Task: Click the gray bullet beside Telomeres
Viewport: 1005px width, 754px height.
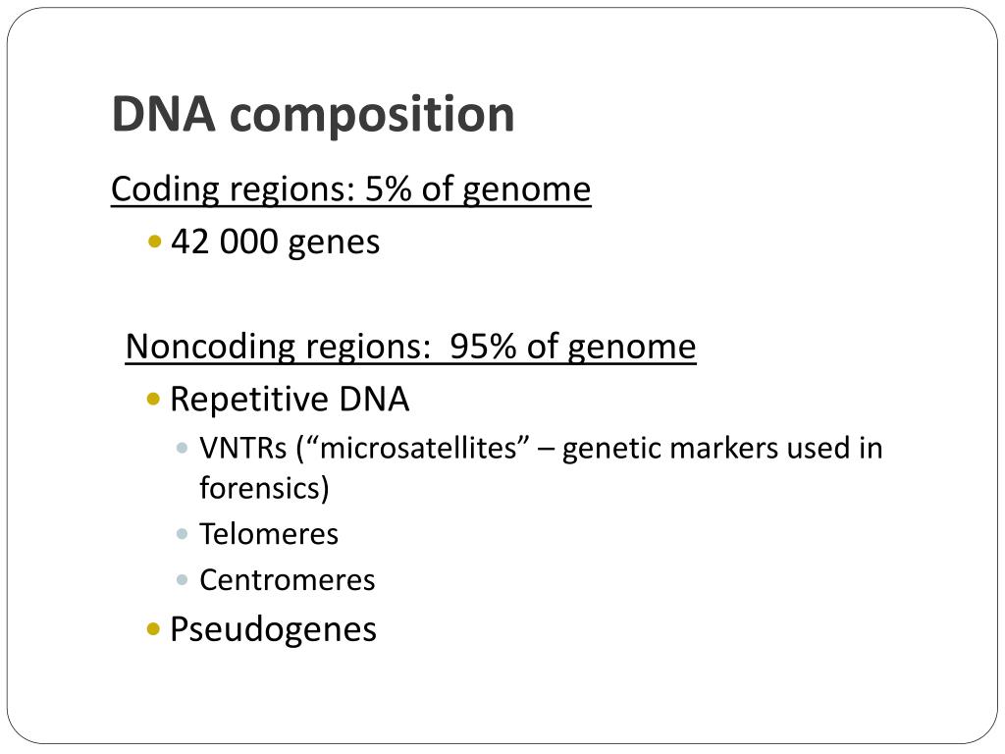Action: (x=182, y=533)
